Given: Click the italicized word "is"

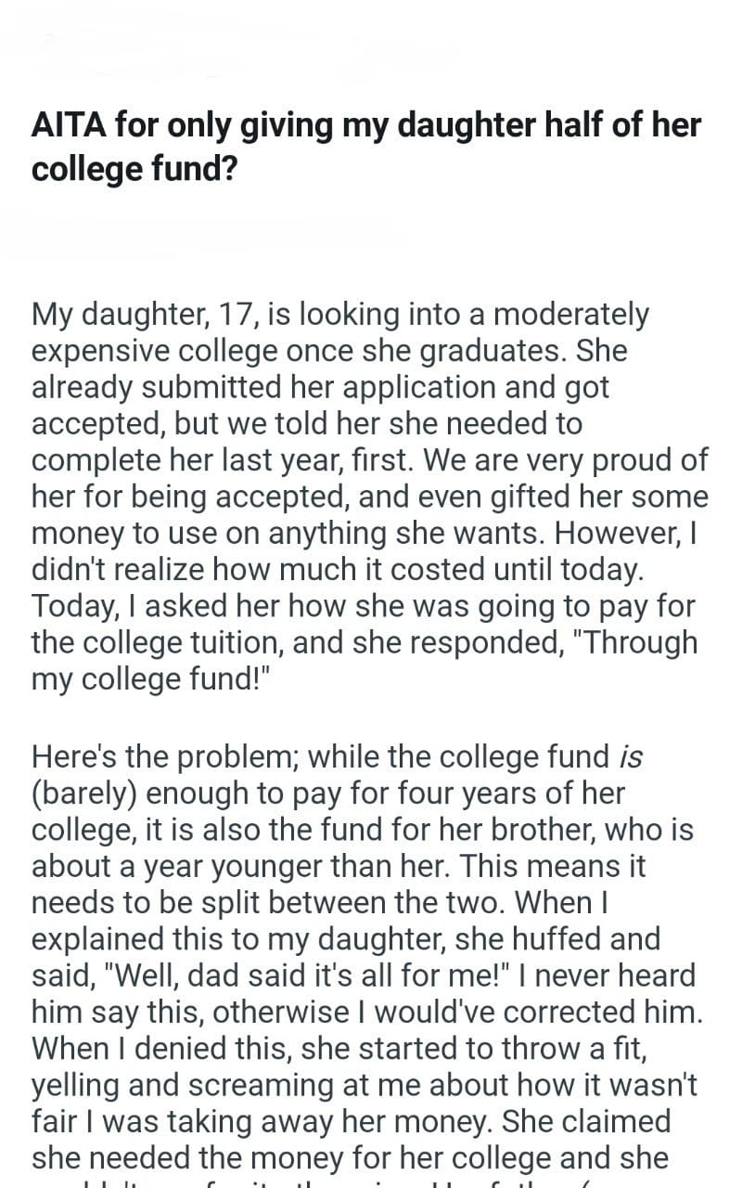Looking at the screenshot, I should 630,757.
